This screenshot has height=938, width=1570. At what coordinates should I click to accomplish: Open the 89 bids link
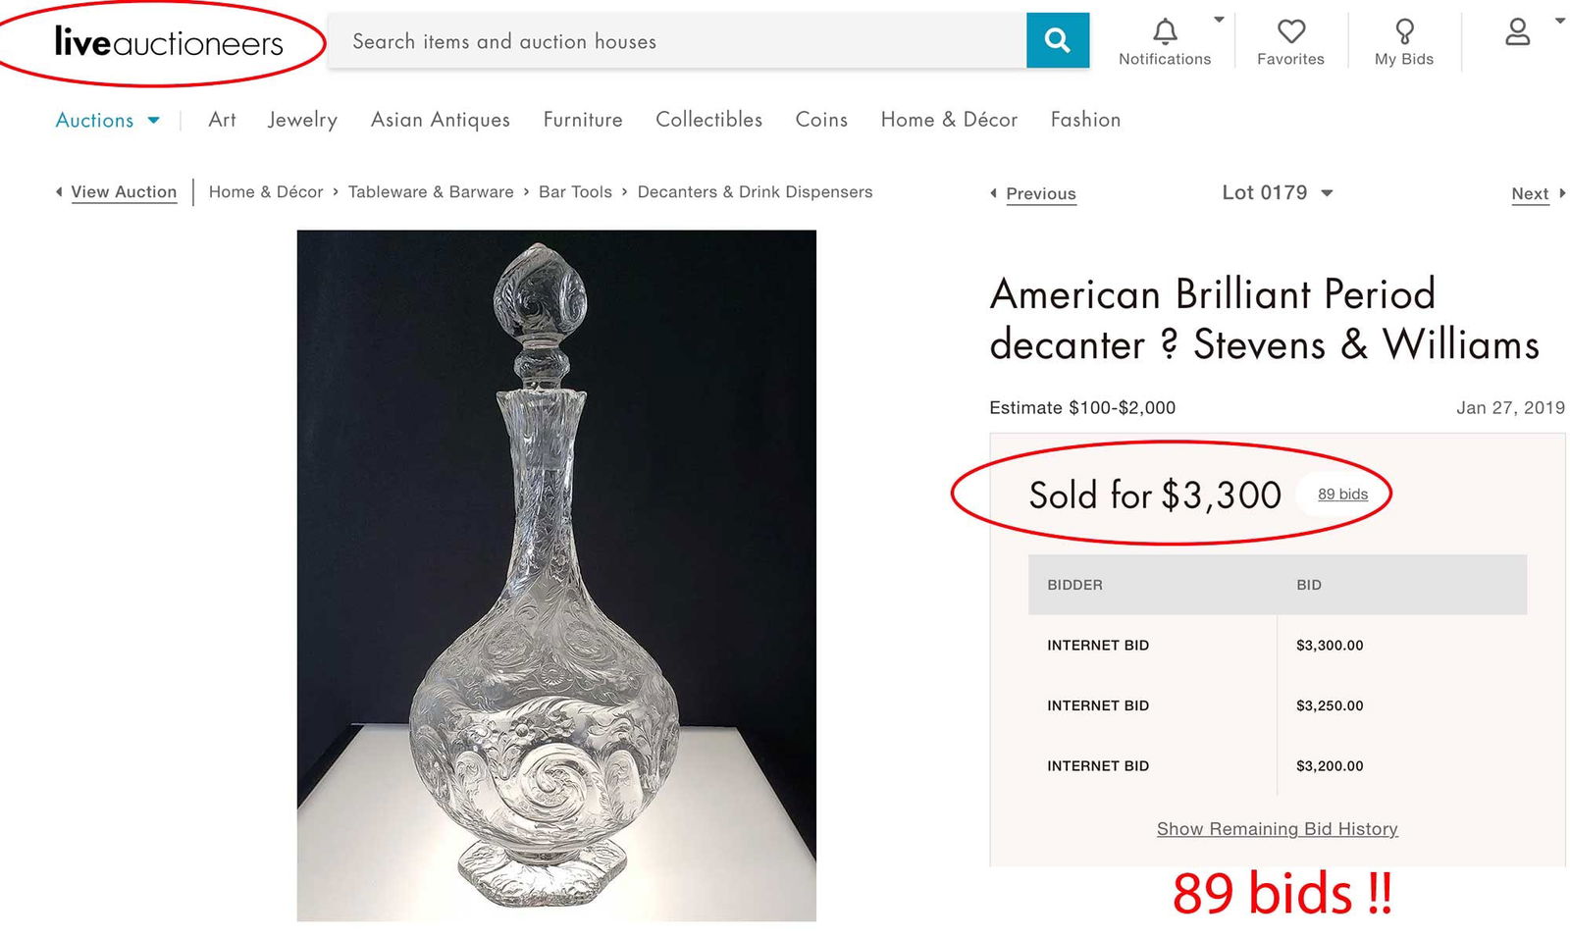[x=1341, y=495]
